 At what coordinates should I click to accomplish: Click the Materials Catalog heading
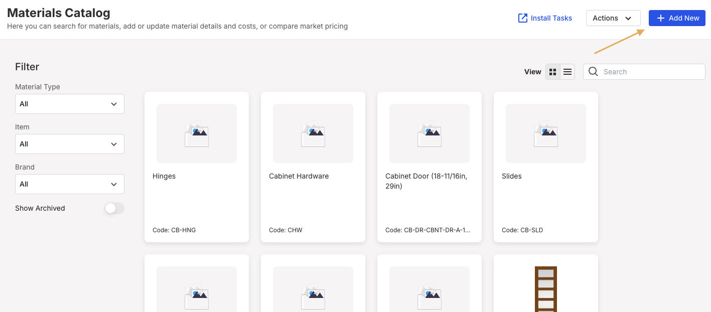pos(59,13)
